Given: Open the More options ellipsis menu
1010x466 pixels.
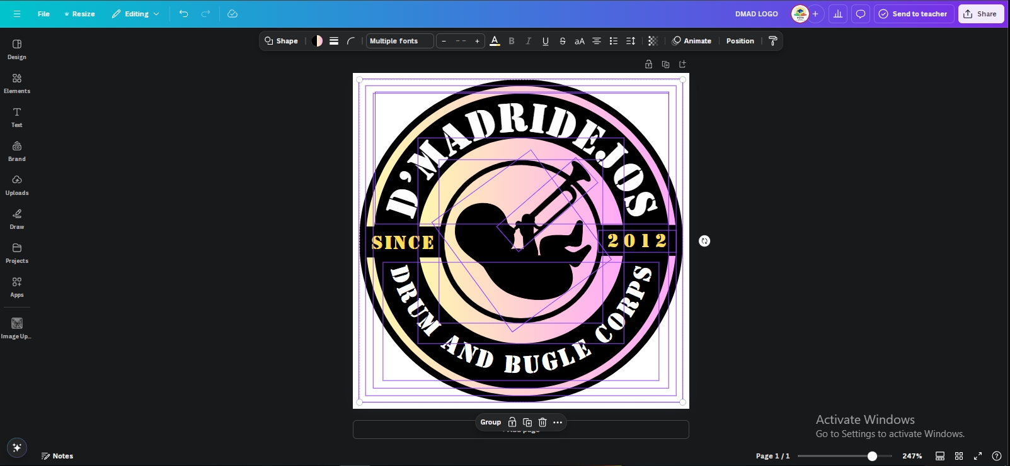Looking at the screenshot, I should [558, 423].
